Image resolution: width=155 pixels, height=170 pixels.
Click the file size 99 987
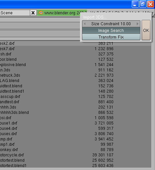pyautogui.click(x=107, y=144)
